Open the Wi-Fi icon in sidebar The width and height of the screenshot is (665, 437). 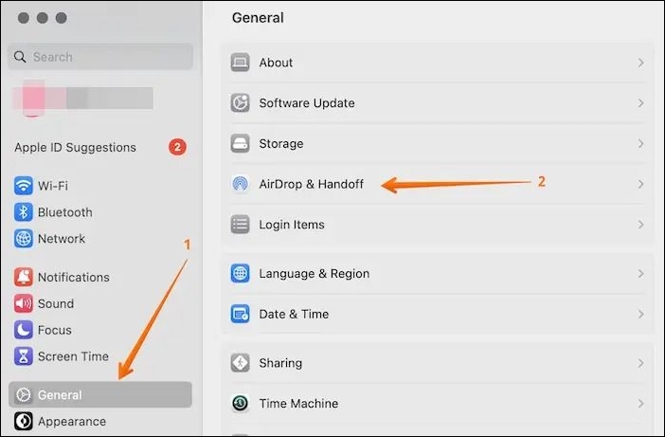tap(24, 186)
